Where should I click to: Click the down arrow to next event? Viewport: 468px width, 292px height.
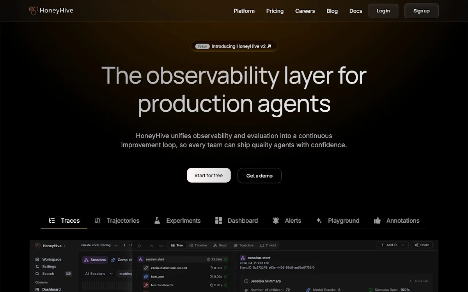click(161, 245)
